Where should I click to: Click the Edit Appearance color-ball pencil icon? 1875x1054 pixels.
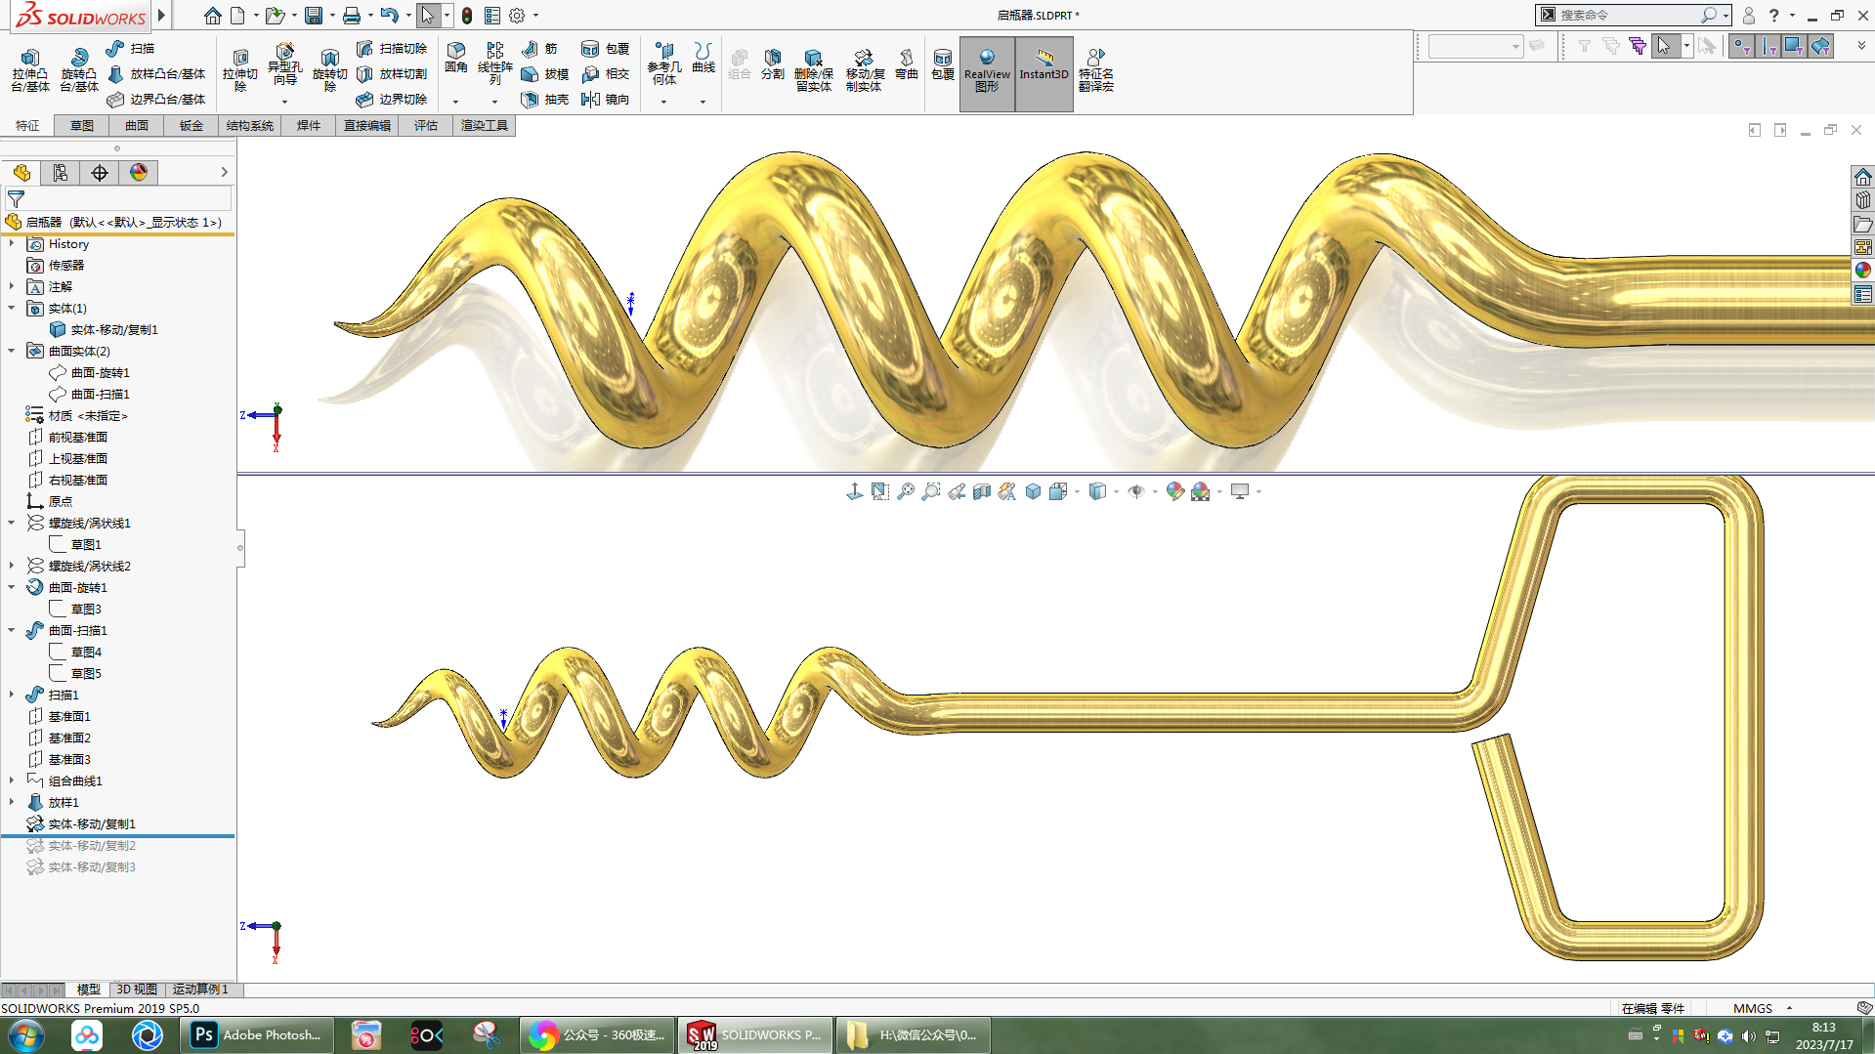pos(1174,491)
